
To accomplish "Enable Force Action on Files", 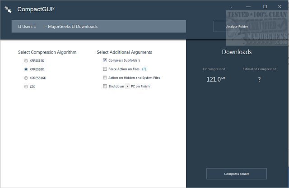I will 105,69.
